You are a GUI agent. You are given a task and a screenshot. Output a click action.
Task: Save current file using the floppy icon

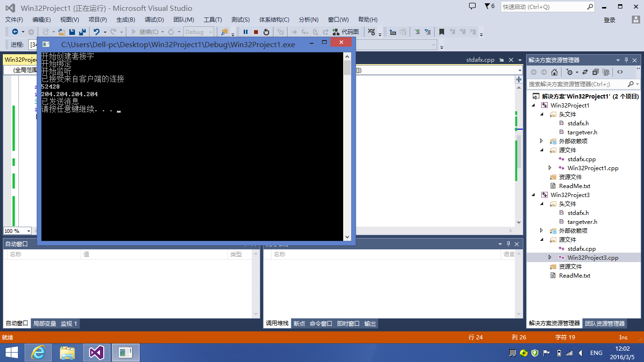(72, 32)
